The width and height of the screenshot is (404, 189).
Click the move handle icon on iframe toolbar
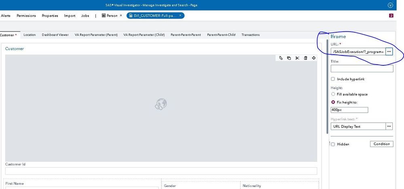point(313,58)
